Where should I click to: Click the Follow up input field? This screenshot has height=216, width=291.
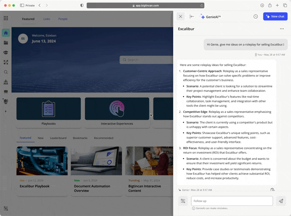coord(232,201)
